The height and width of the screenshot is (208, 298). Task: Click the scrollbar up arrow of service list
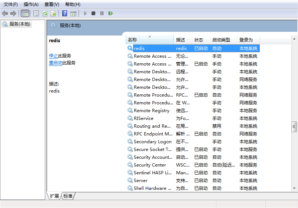tap(294, 39)
